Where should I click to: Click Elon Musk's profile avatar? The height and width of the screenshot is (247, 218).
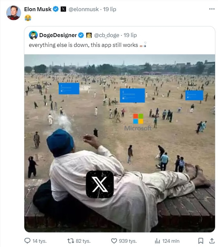(x=13, y=12)
